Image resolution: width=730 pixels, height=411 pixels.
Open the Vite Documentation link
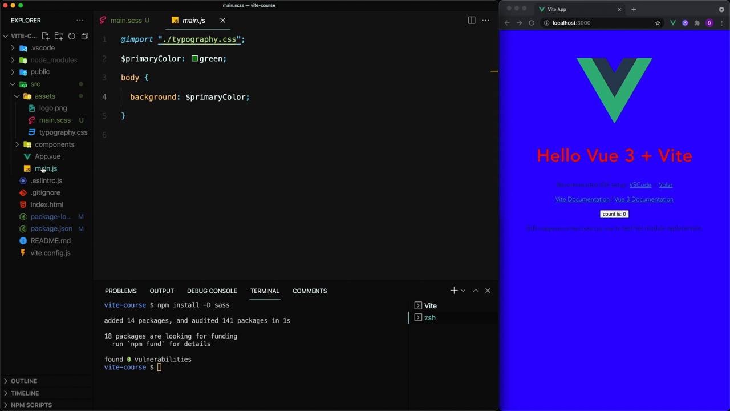click(582, 199)
